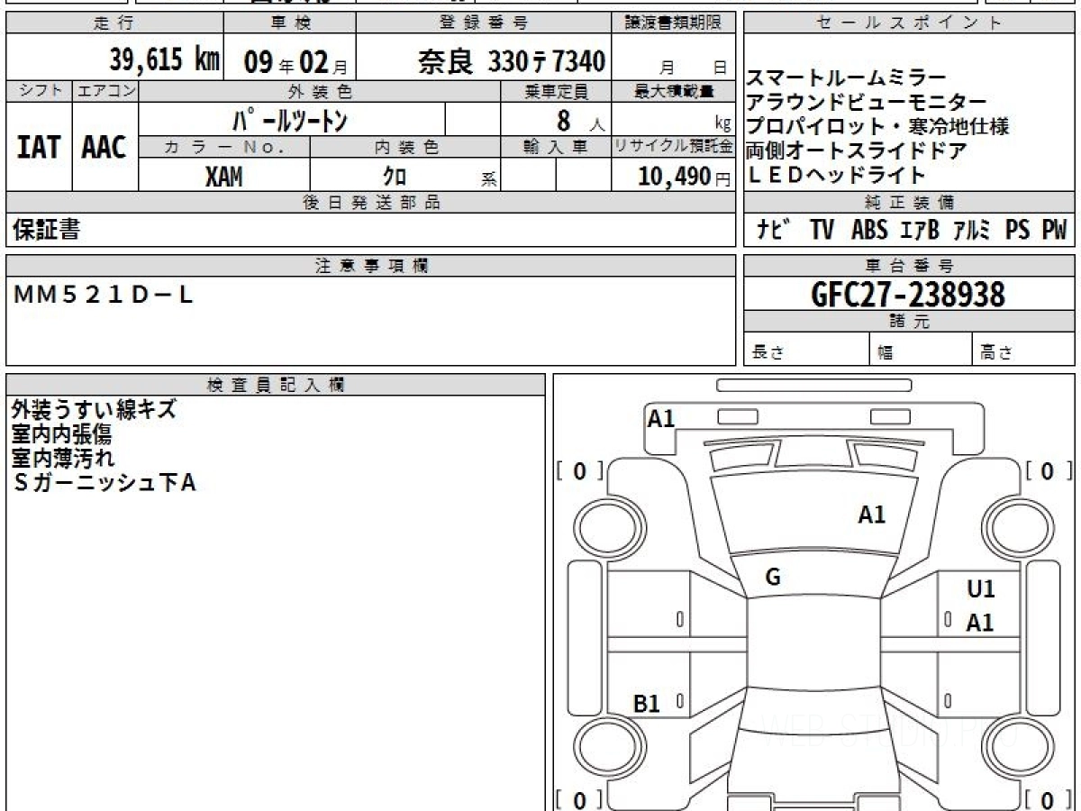Select the U1 dent mark on the door

980,589
